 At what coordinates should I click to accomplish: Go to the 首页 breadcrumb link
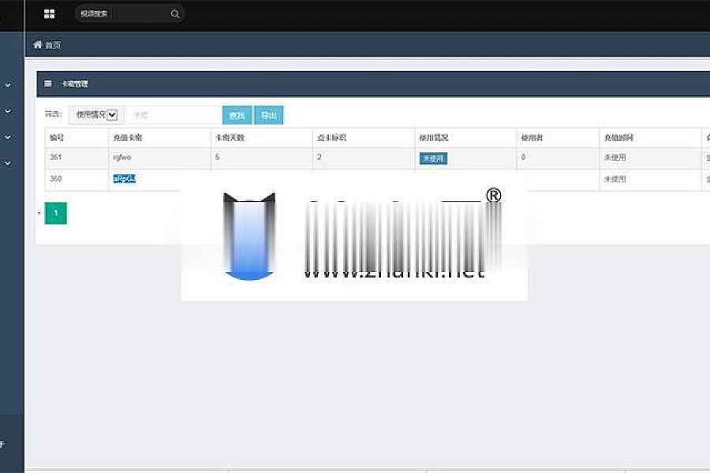point(53,45)
